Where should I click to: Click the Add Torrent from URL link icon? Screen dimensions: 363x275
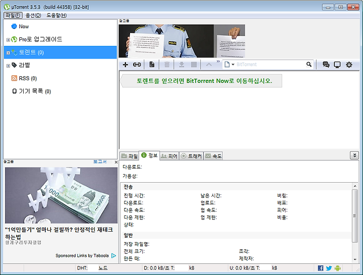(137, 65)
